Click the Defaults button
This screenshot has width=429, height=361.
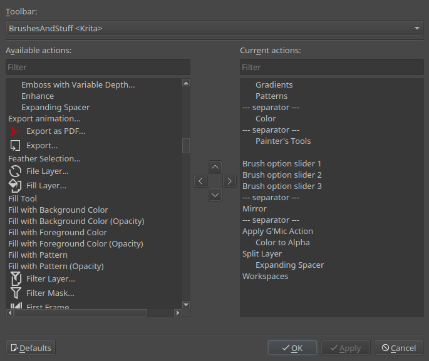click(x=31, y=348)
